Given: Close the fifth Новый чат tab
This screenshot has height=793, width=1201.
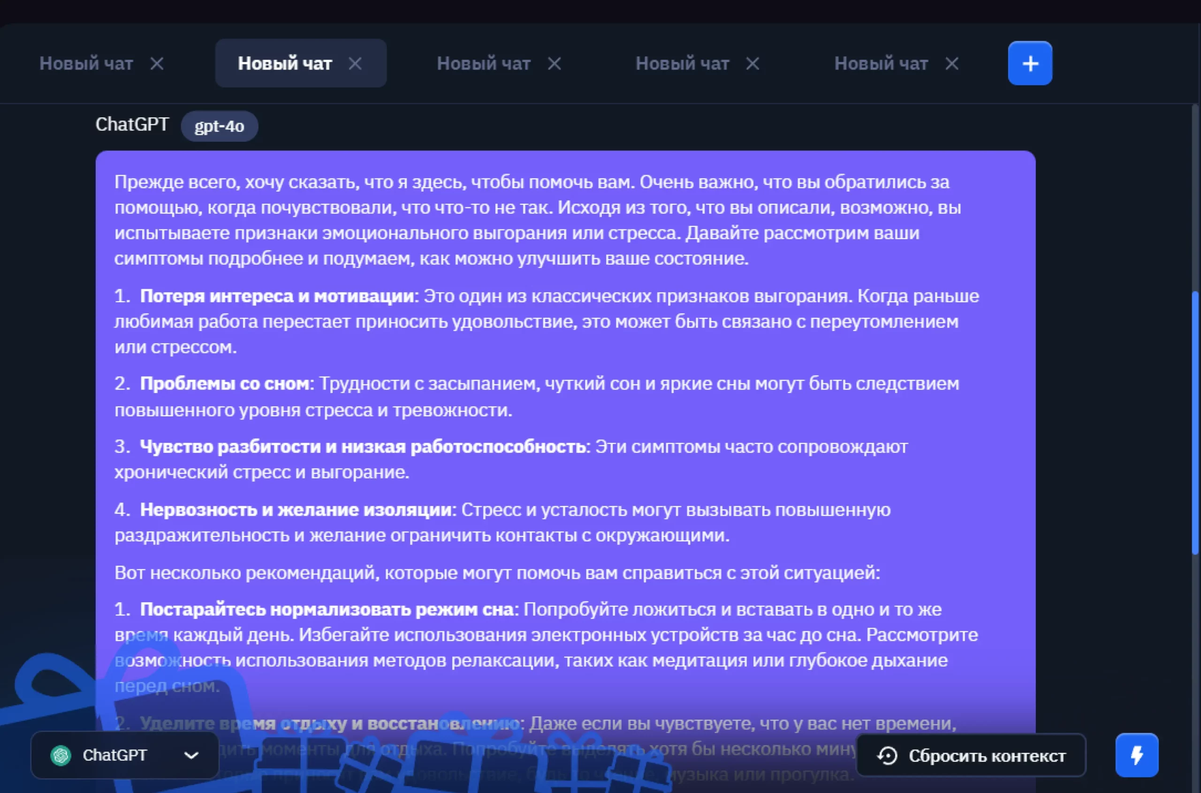Looking at the screenshot, I should [952, 64].
